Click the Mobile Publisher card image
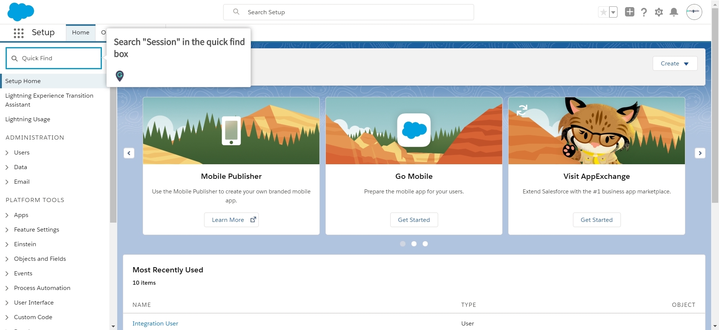This screenshot has width=719, height=330. point(231,131)
